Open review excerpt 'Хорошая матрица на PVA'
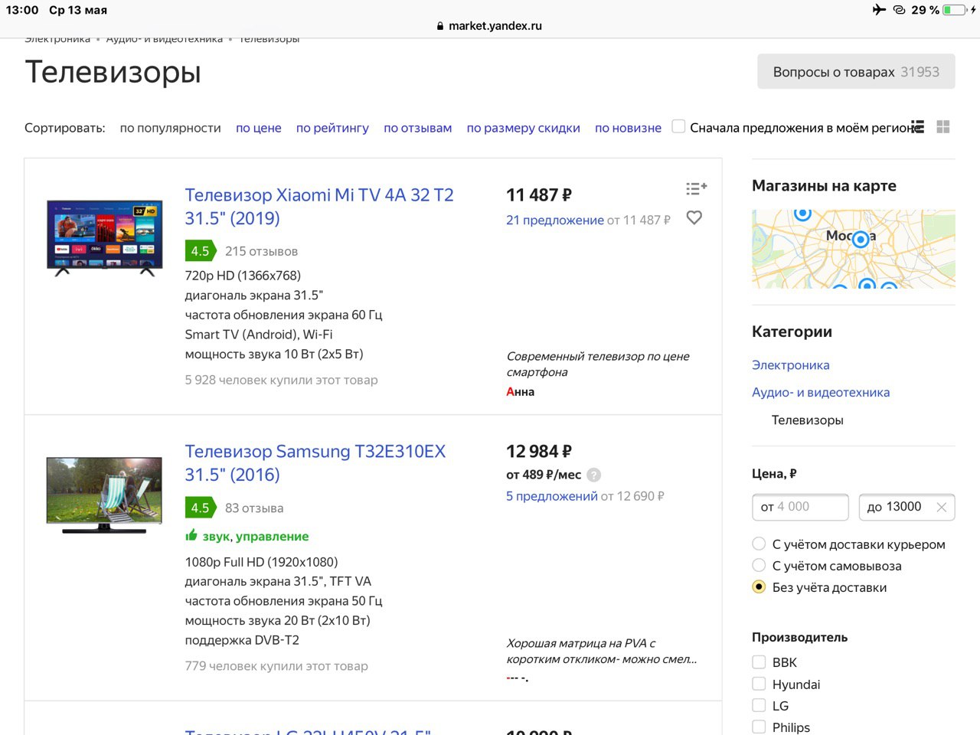Screen dimensions: 980x735 tap(602, 651)
